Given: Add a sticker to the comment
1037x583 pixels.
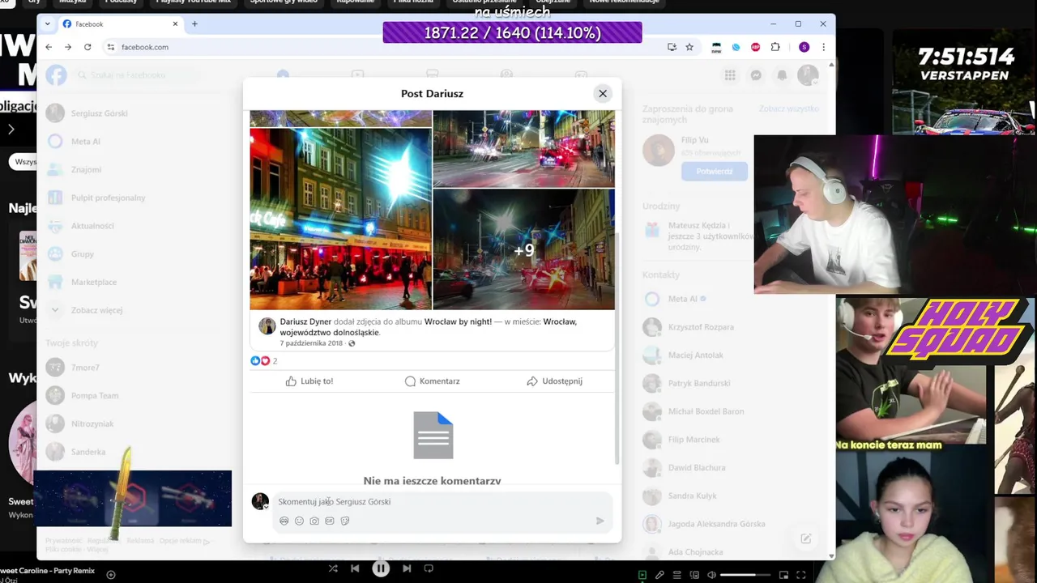Looking at the screenshot, I should pyautogui.click(x=344, y=521).
